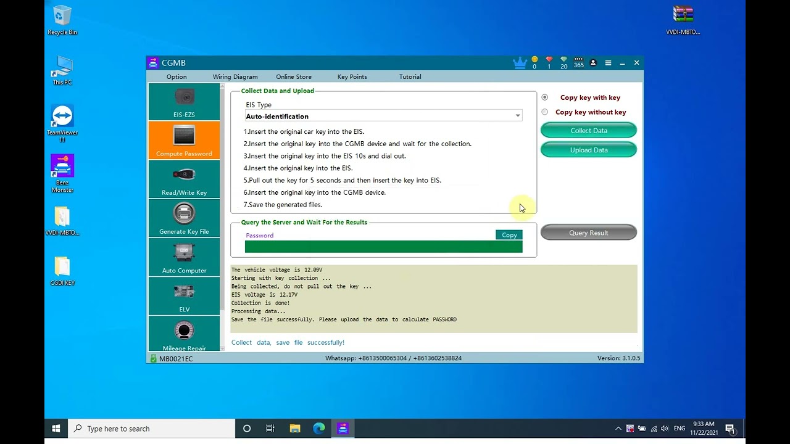Copy the password with Copy button

point(509,235)
